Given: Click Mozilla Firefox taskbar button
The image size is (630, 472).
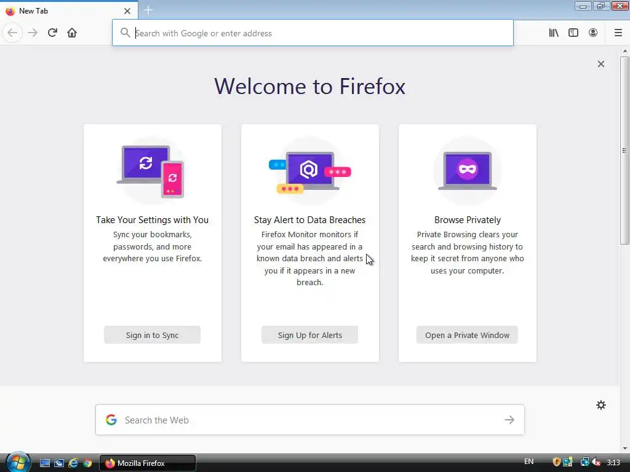Looking at the screenshot, I should coord(148,463).
